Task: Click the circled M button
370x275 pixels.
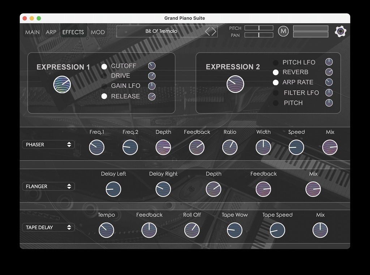Action: [x=283, y=31]
